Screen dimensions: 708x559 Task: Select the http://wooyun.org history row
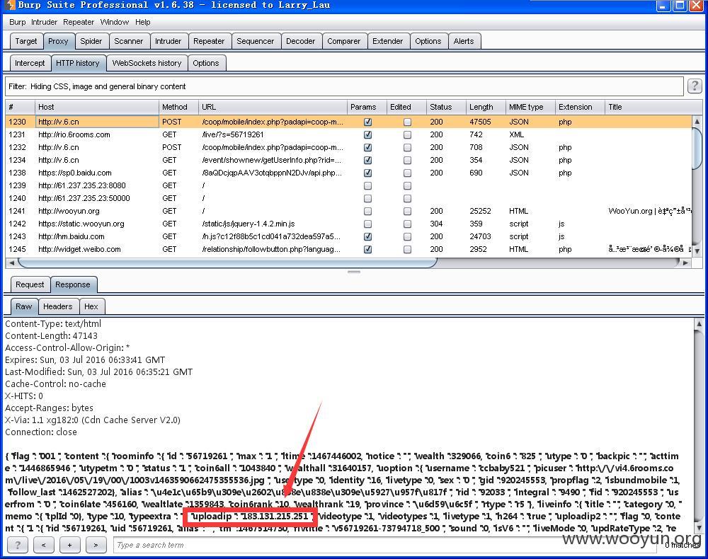tap(348, 211)
